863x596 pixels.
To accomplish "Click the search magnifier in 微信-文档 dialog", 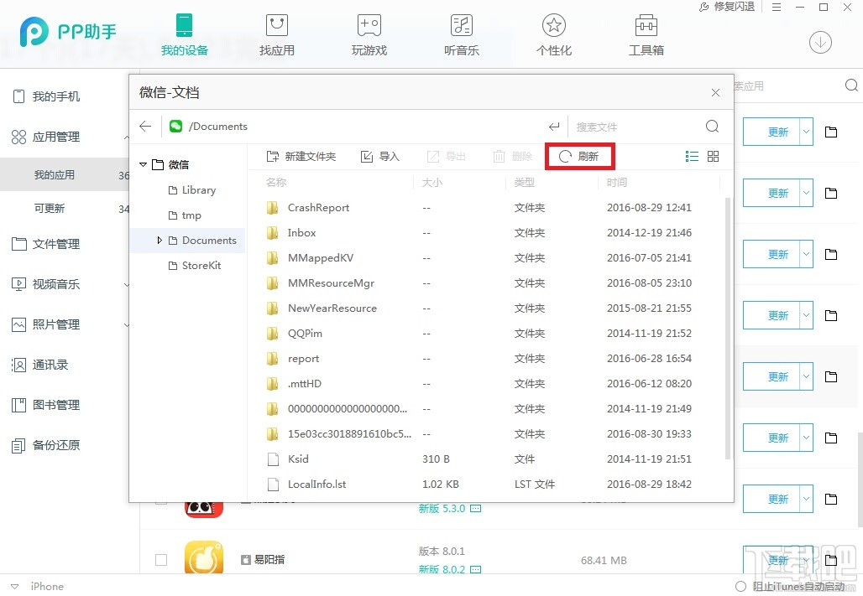I will [712, 126].
